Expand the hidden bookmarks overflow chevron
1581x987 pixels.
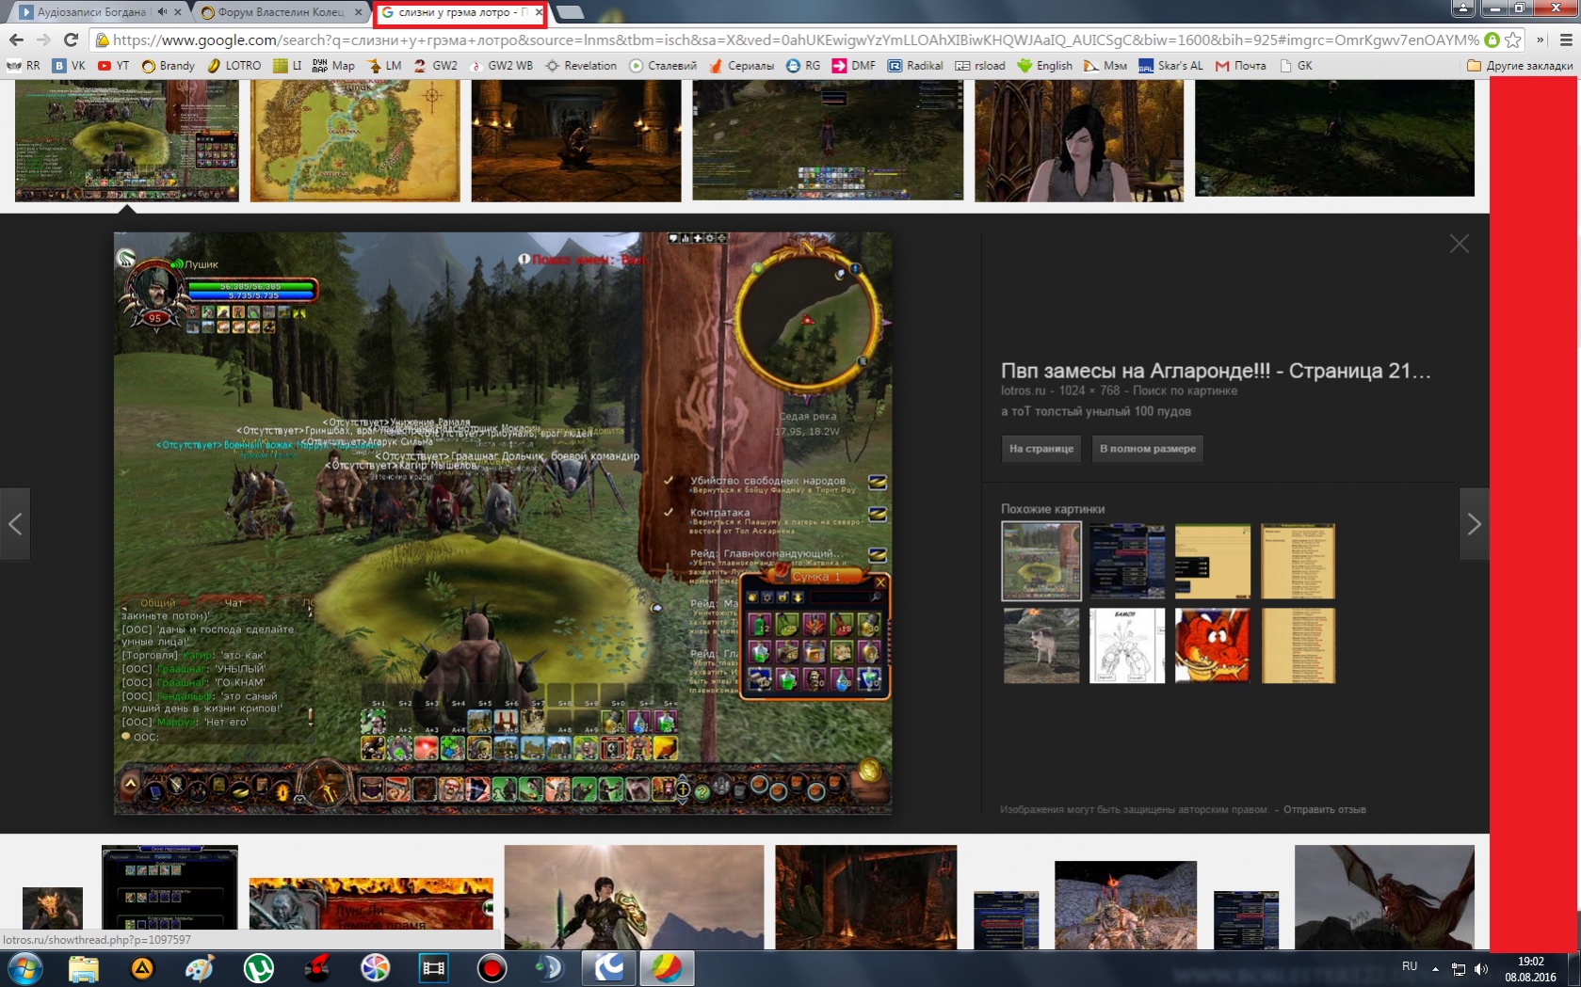click(1541, 40)
